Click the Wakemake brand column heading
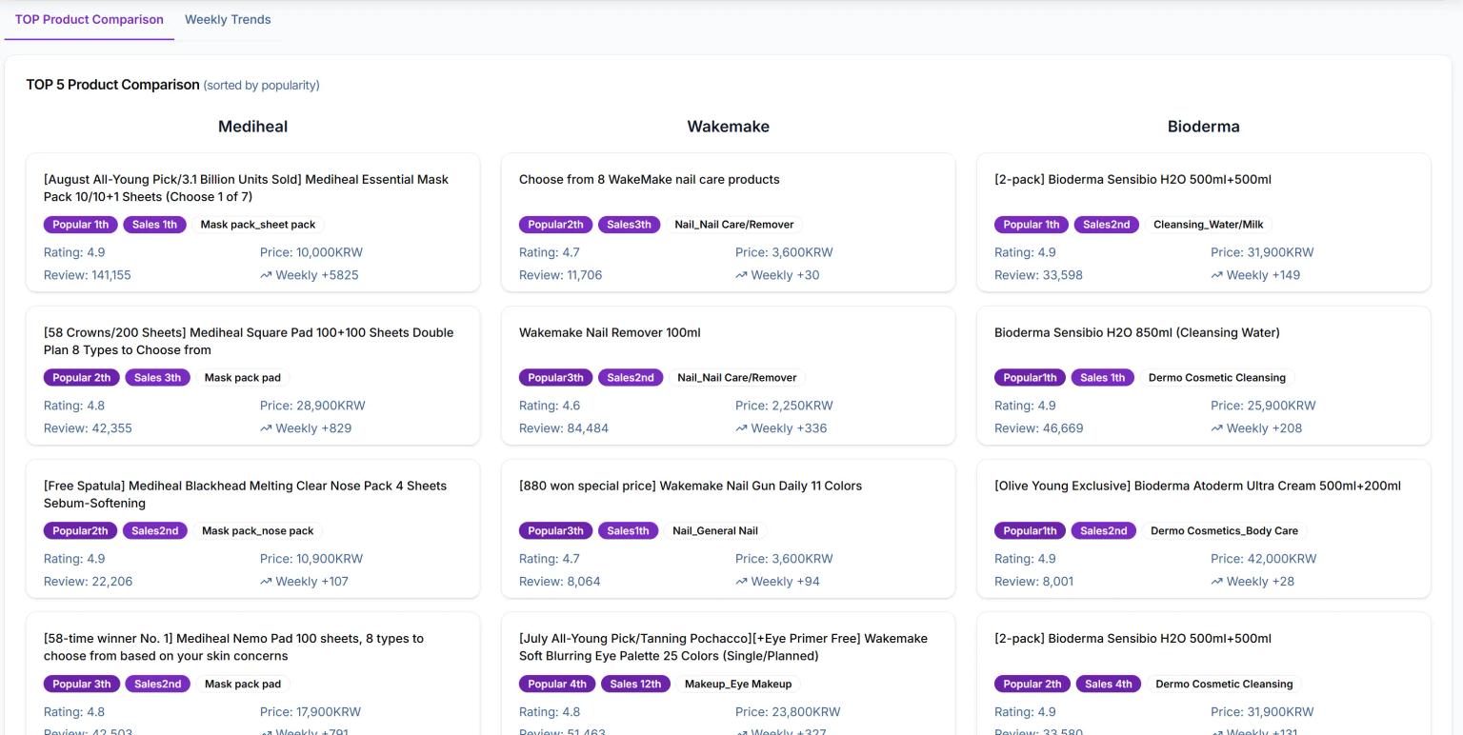 [x=728, y=127]
